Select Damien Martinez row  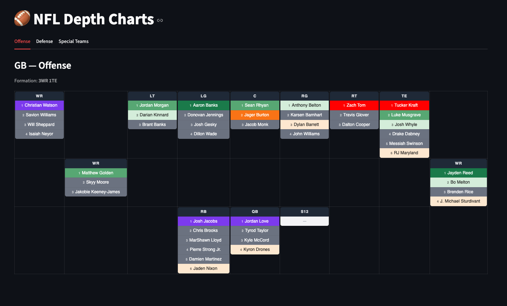point(204,259)
